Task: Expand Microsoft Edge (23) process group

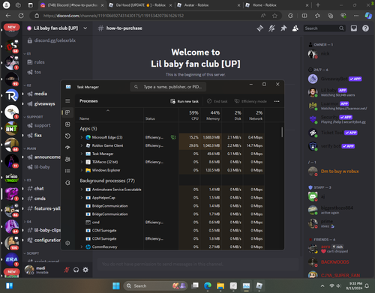Action: point(82,137)
